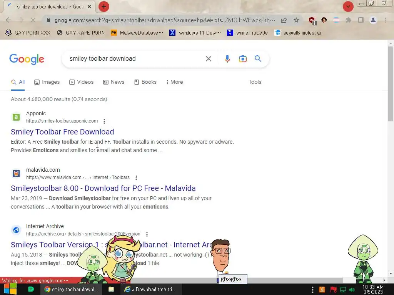This screenshot has width=394, height=295.
Task: Open network status tray icon
Action: pos(343,290)
